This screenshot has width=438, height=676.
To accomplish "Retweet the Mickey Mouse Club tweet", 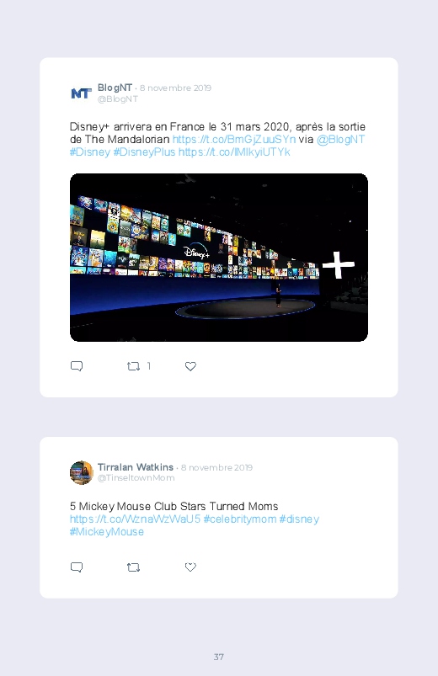I will tap(133, 567).
